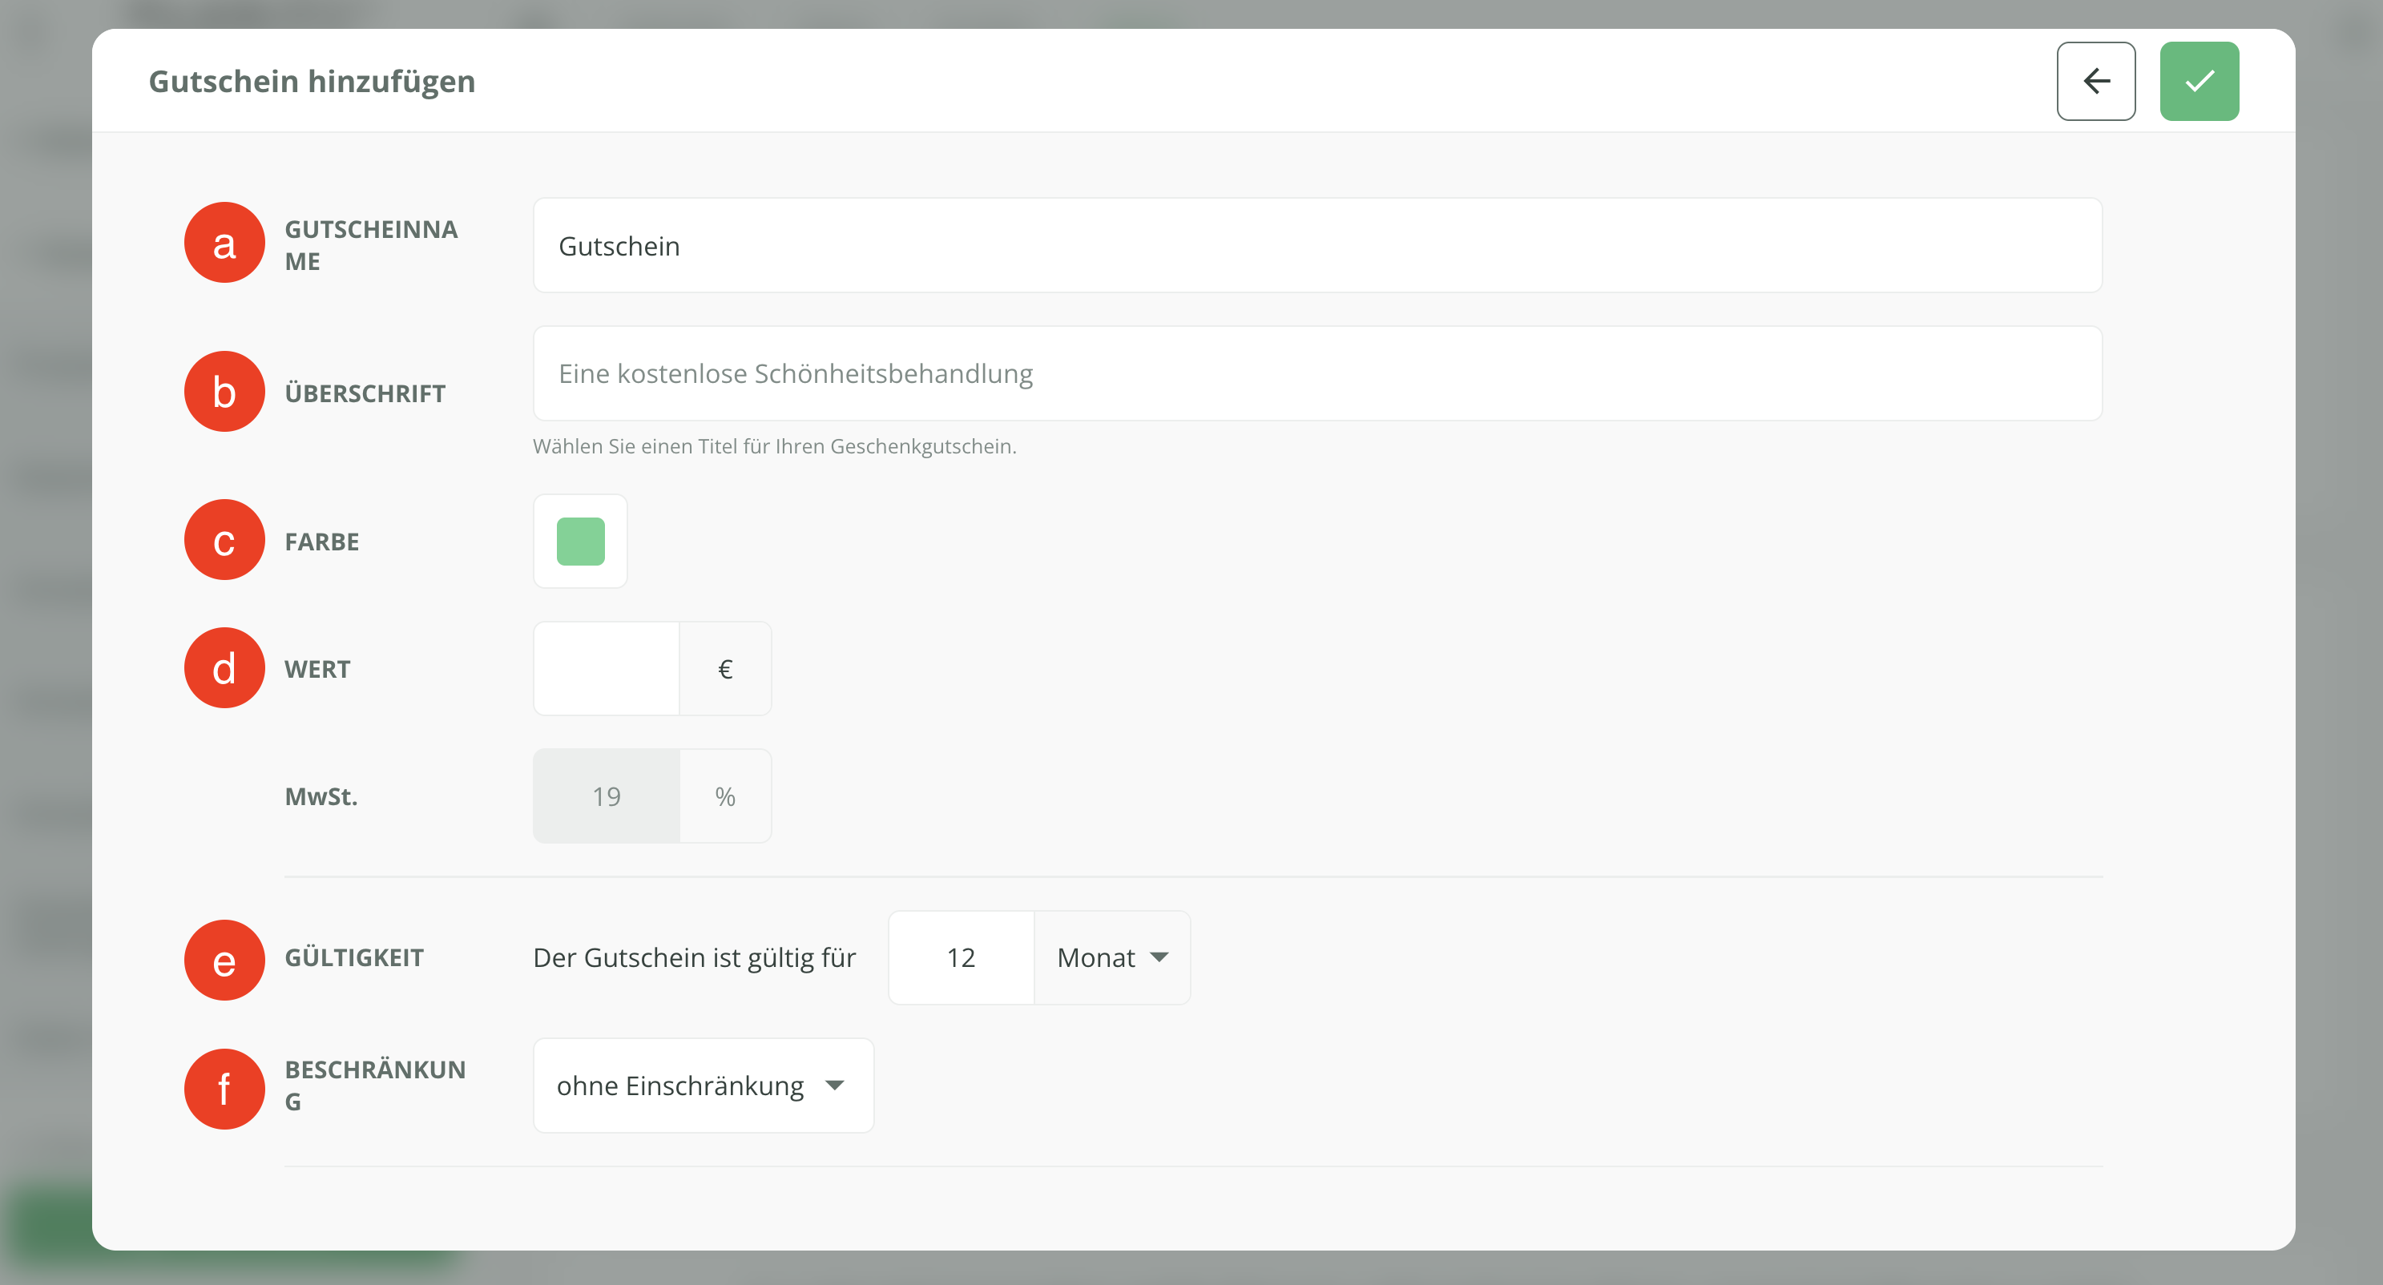Click the percent symbol beside MwSt.
Screen dimensions: 2383x1285
pos(725,796)
